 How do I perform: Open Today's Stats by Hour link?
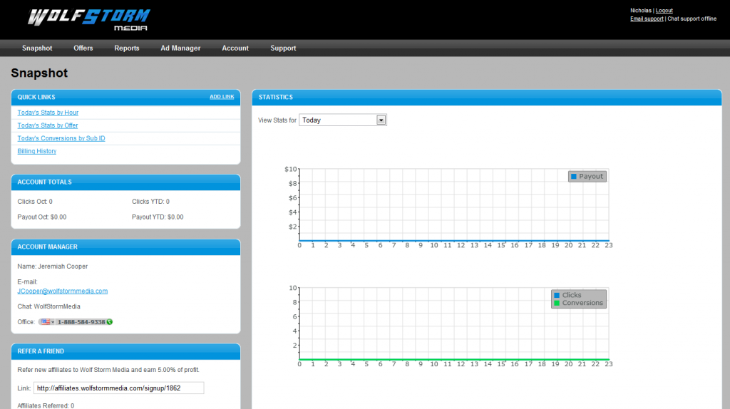coord(48,113)
